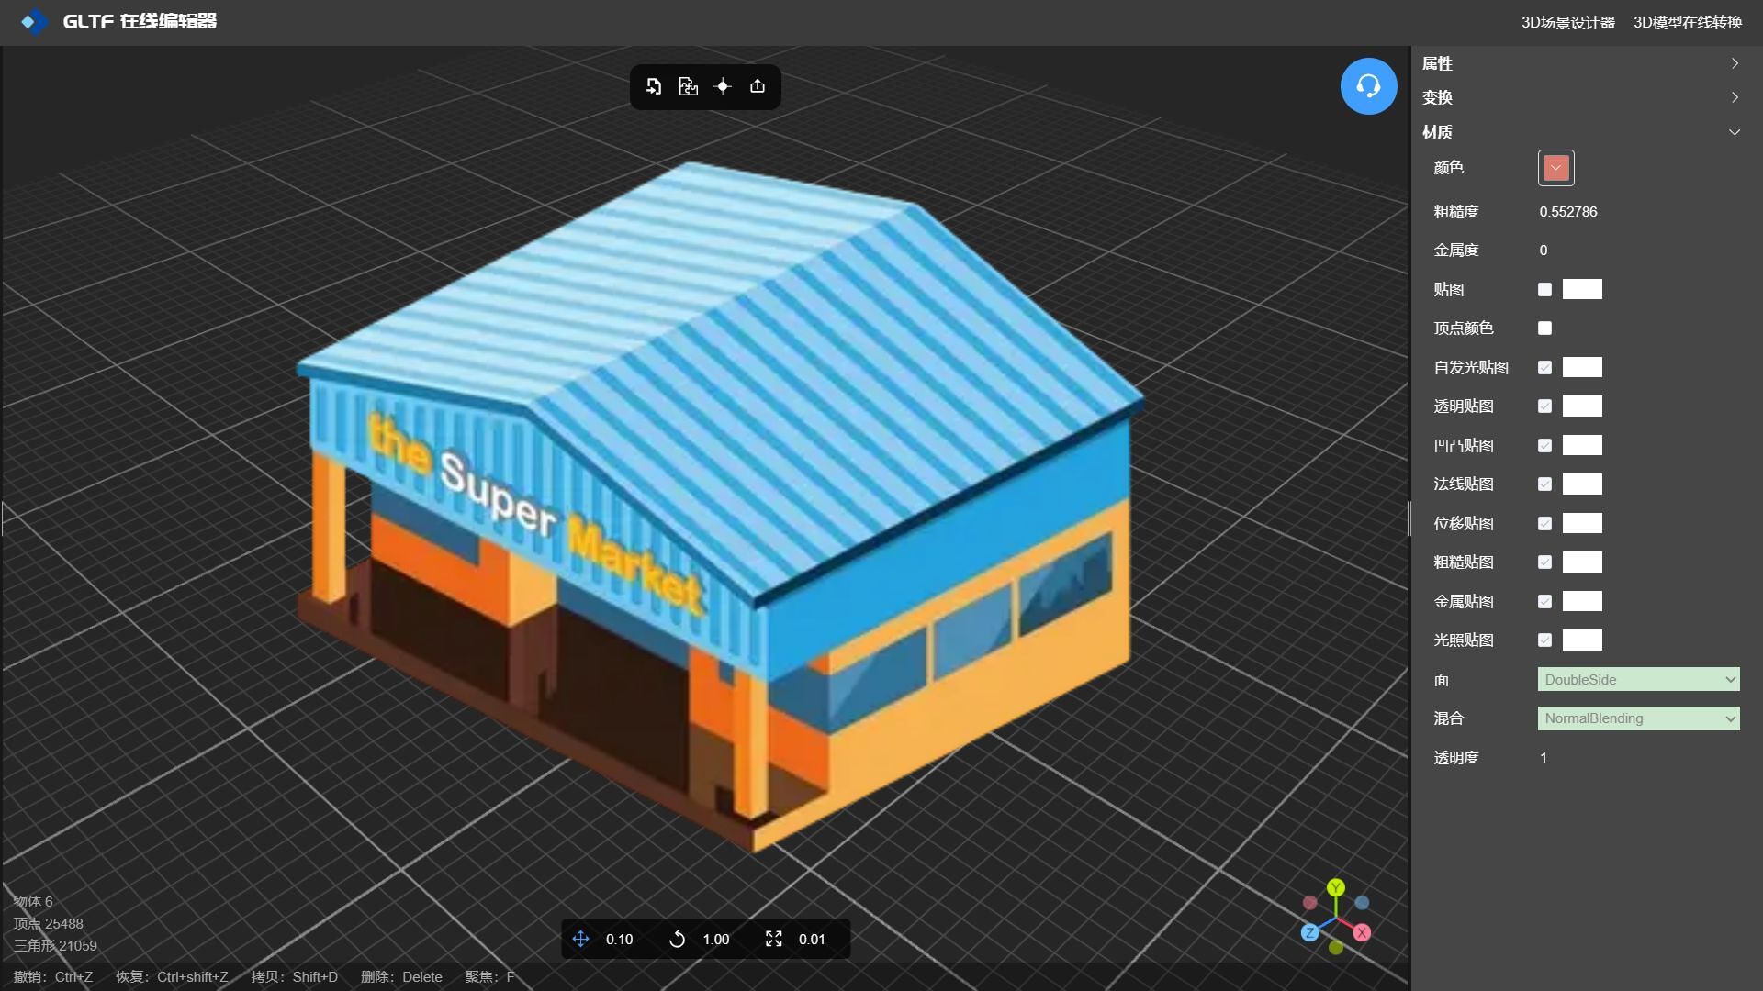1763x991 pixels.
Task: Toggle the 顶点颜色 checkbox
Action: coord(1544,328)
